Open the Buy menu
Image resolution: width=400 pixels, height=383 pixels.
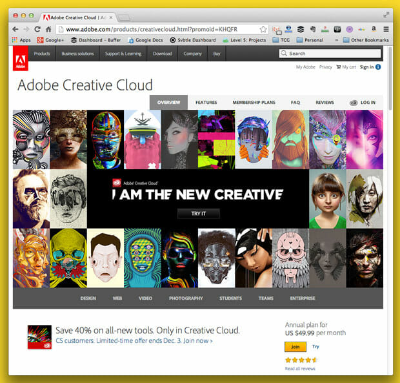(217, 54)
